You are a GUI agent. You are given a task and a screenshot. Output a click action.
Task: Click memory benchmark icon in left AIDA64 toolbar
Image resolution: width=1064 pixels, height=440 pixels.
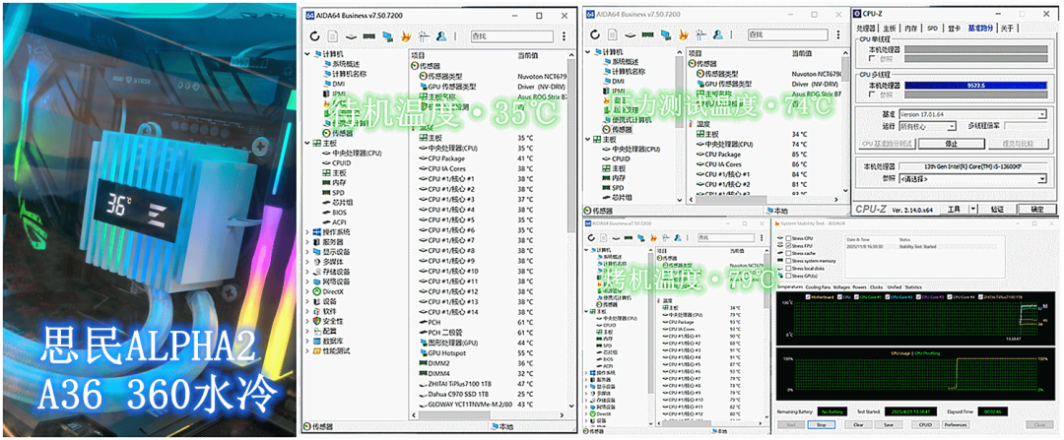tap(369, 36)
